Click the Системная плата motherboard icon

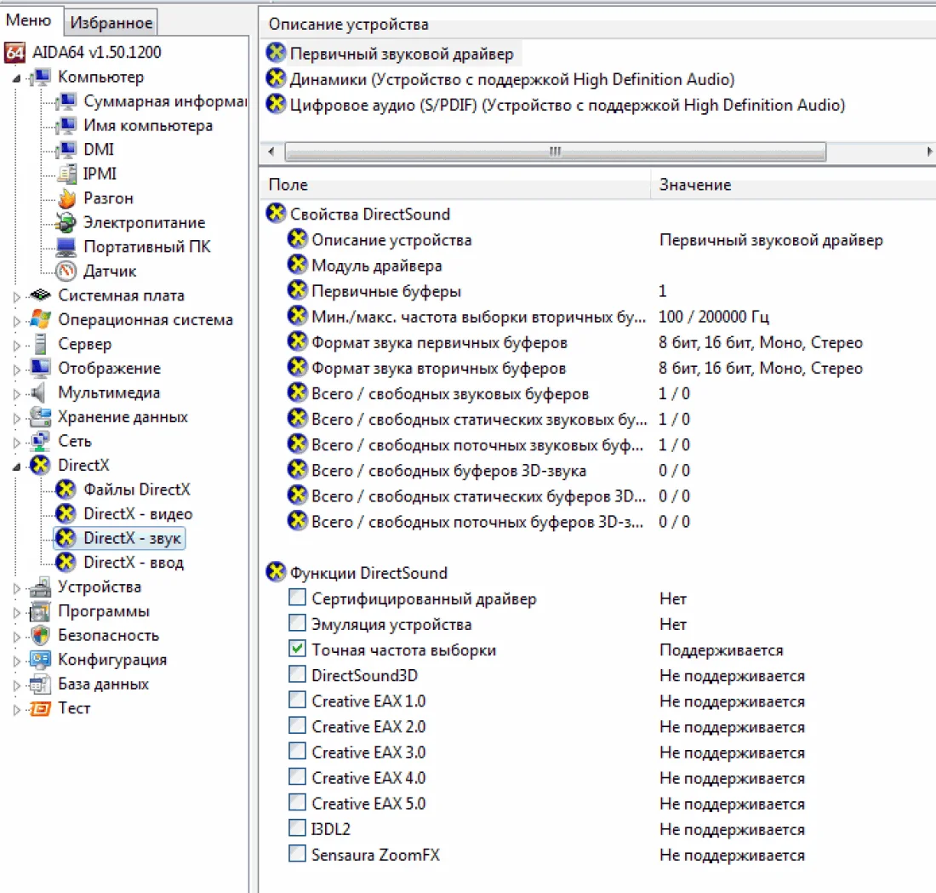click(x=41, y=295)
